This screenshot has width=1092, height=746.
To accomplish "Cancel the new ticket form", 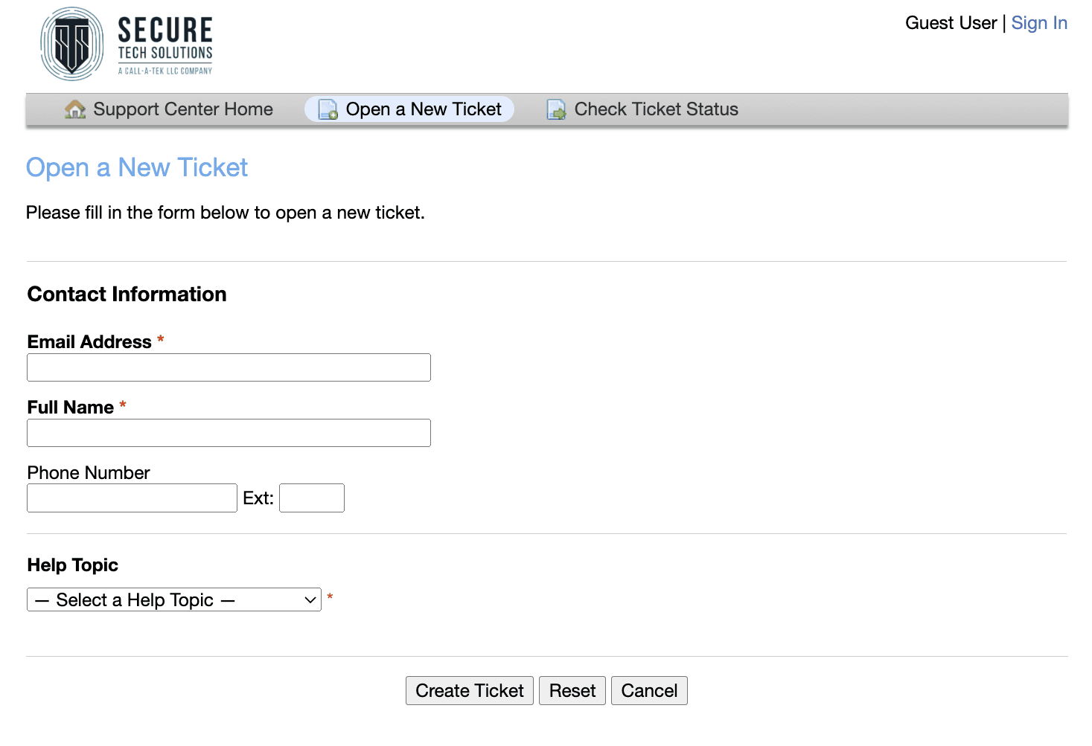I will [x=649, y=691].
